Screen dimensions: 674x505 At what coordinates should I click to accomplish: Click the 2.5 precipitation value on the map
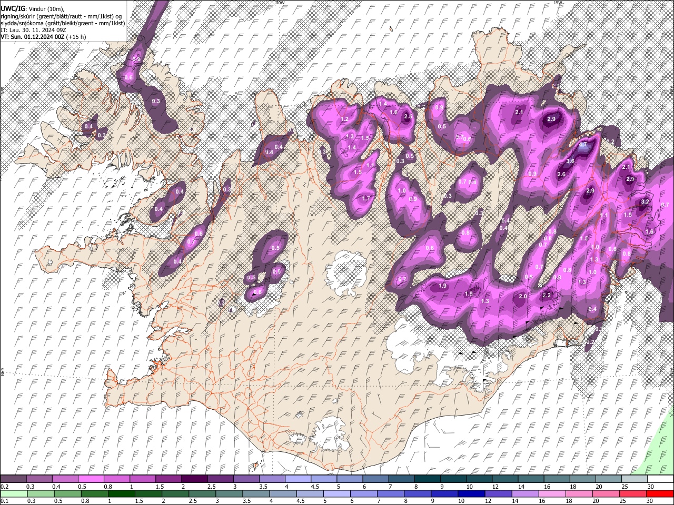point(408,117)
